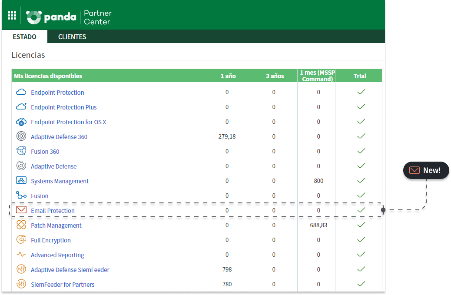Open the Endpoint Protection for OS X link
The image size is (451, 295).
pyautogui.click(x=69, y=122)
